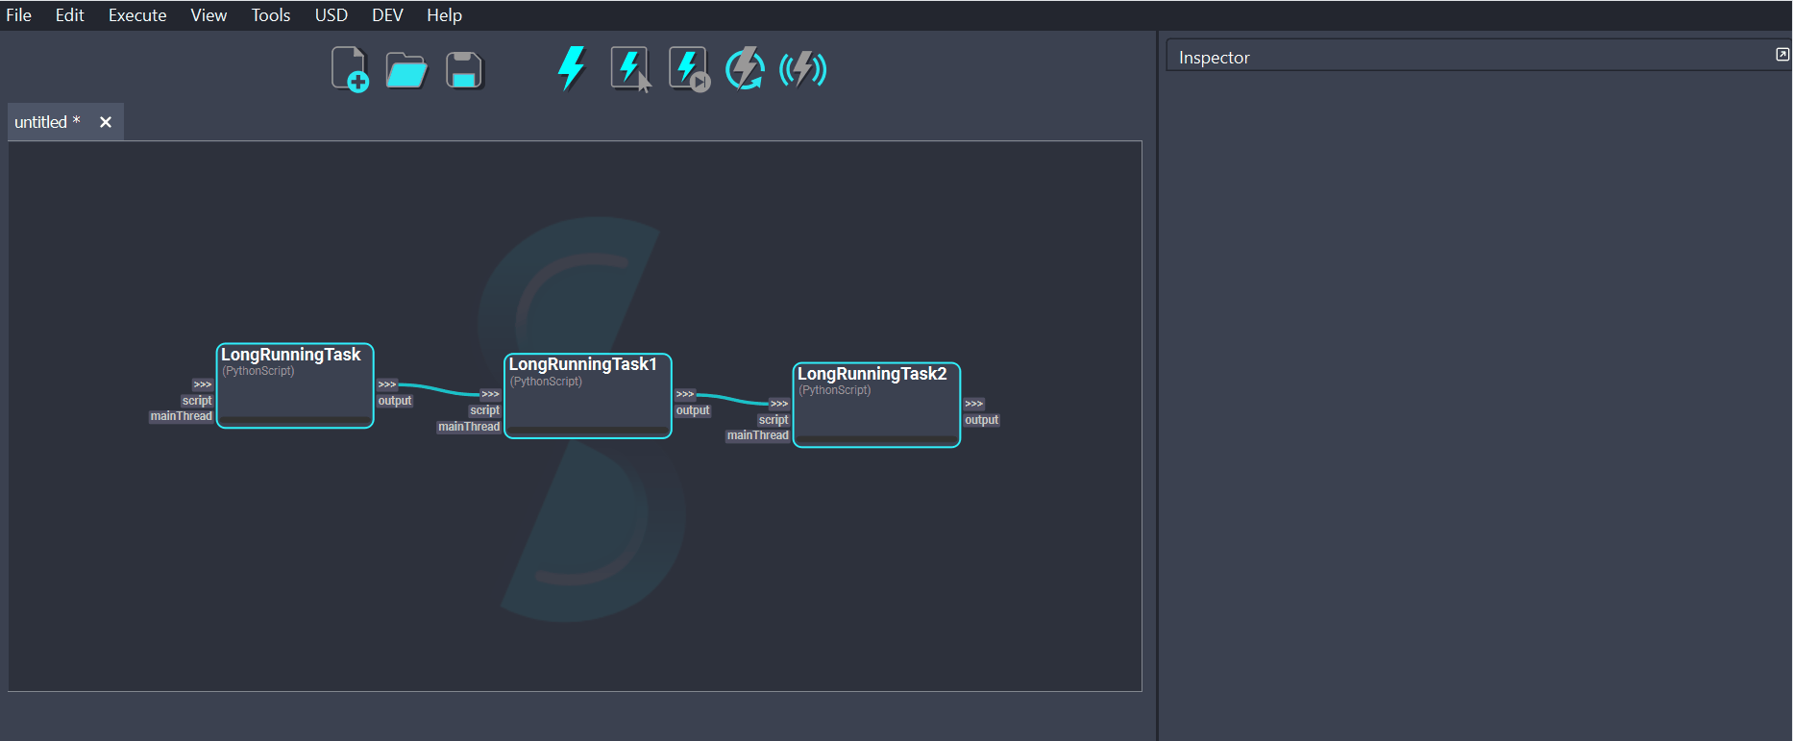The width and height of the screenshot is (1793, 741).
Task: Open a file using the folder icon
Action: (x=406, y=70)
